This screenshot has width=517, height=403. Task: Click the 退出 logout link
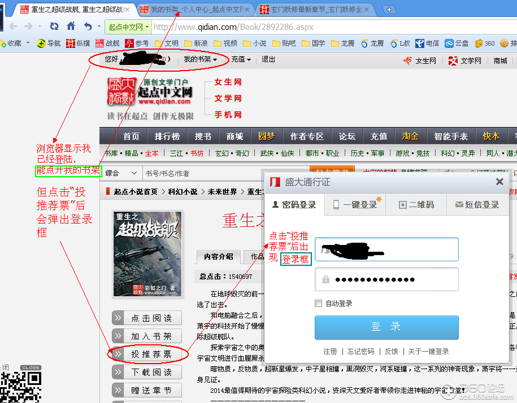pyautogui.click(x=268, y=59)
